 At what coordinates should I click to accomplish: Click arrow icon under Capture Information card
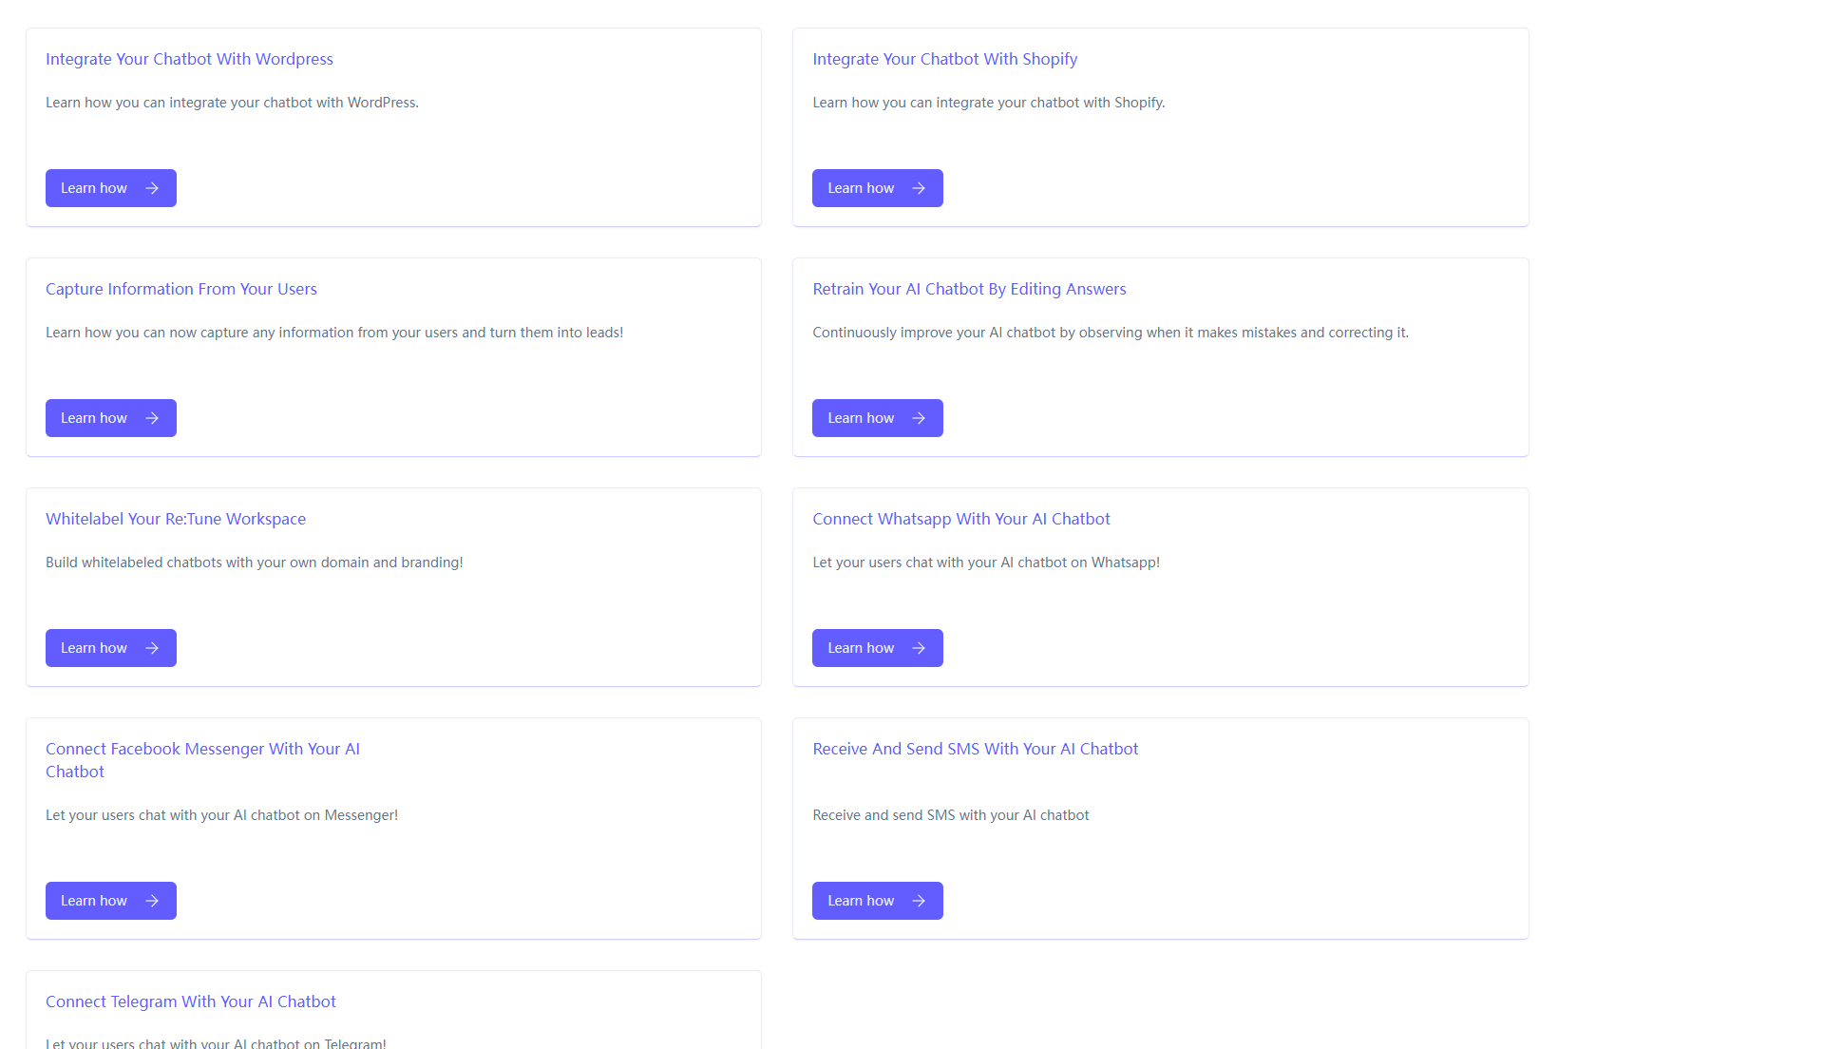click(152, 418)
